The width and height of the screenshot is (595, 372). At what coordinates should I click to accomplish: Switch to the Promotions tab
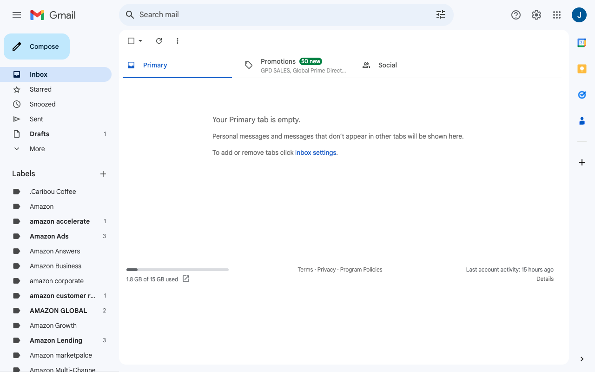coord(296,65)
